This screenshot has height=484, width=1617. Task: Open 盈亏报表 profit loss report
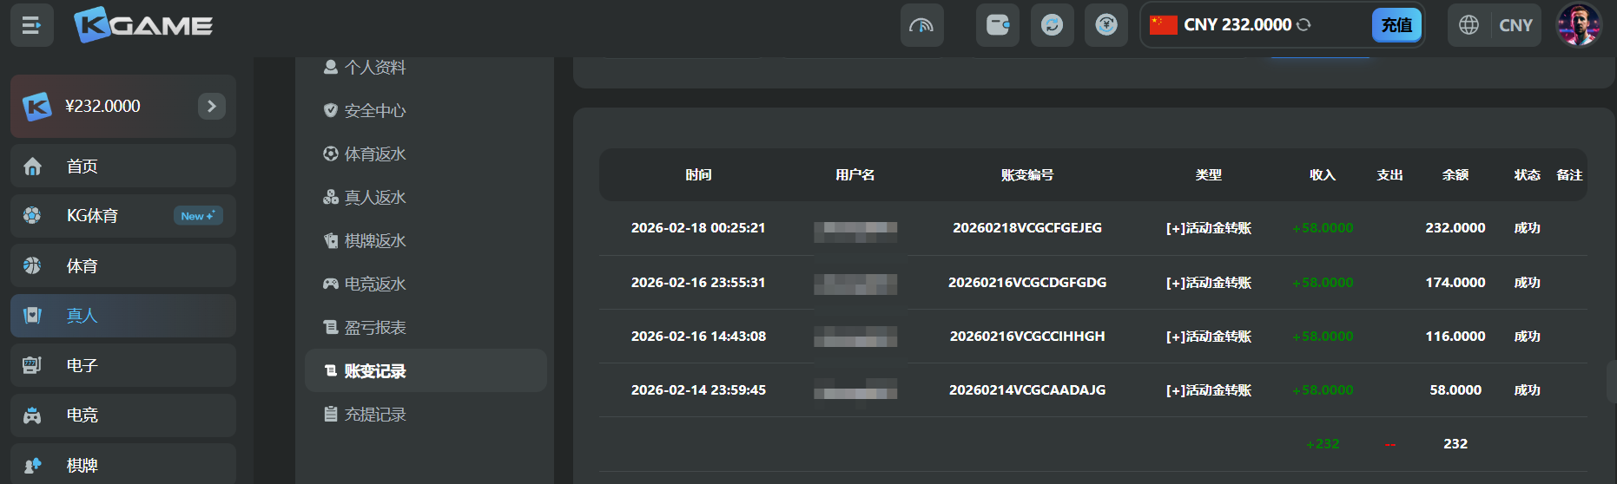375,327
